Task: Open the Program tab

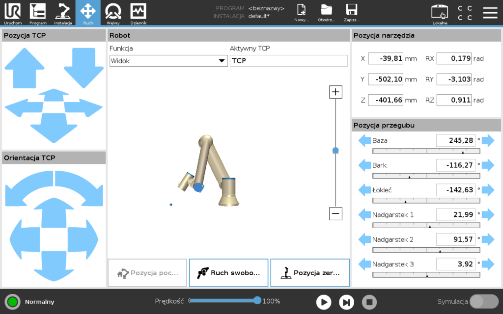Action: (x=38, y=13)
